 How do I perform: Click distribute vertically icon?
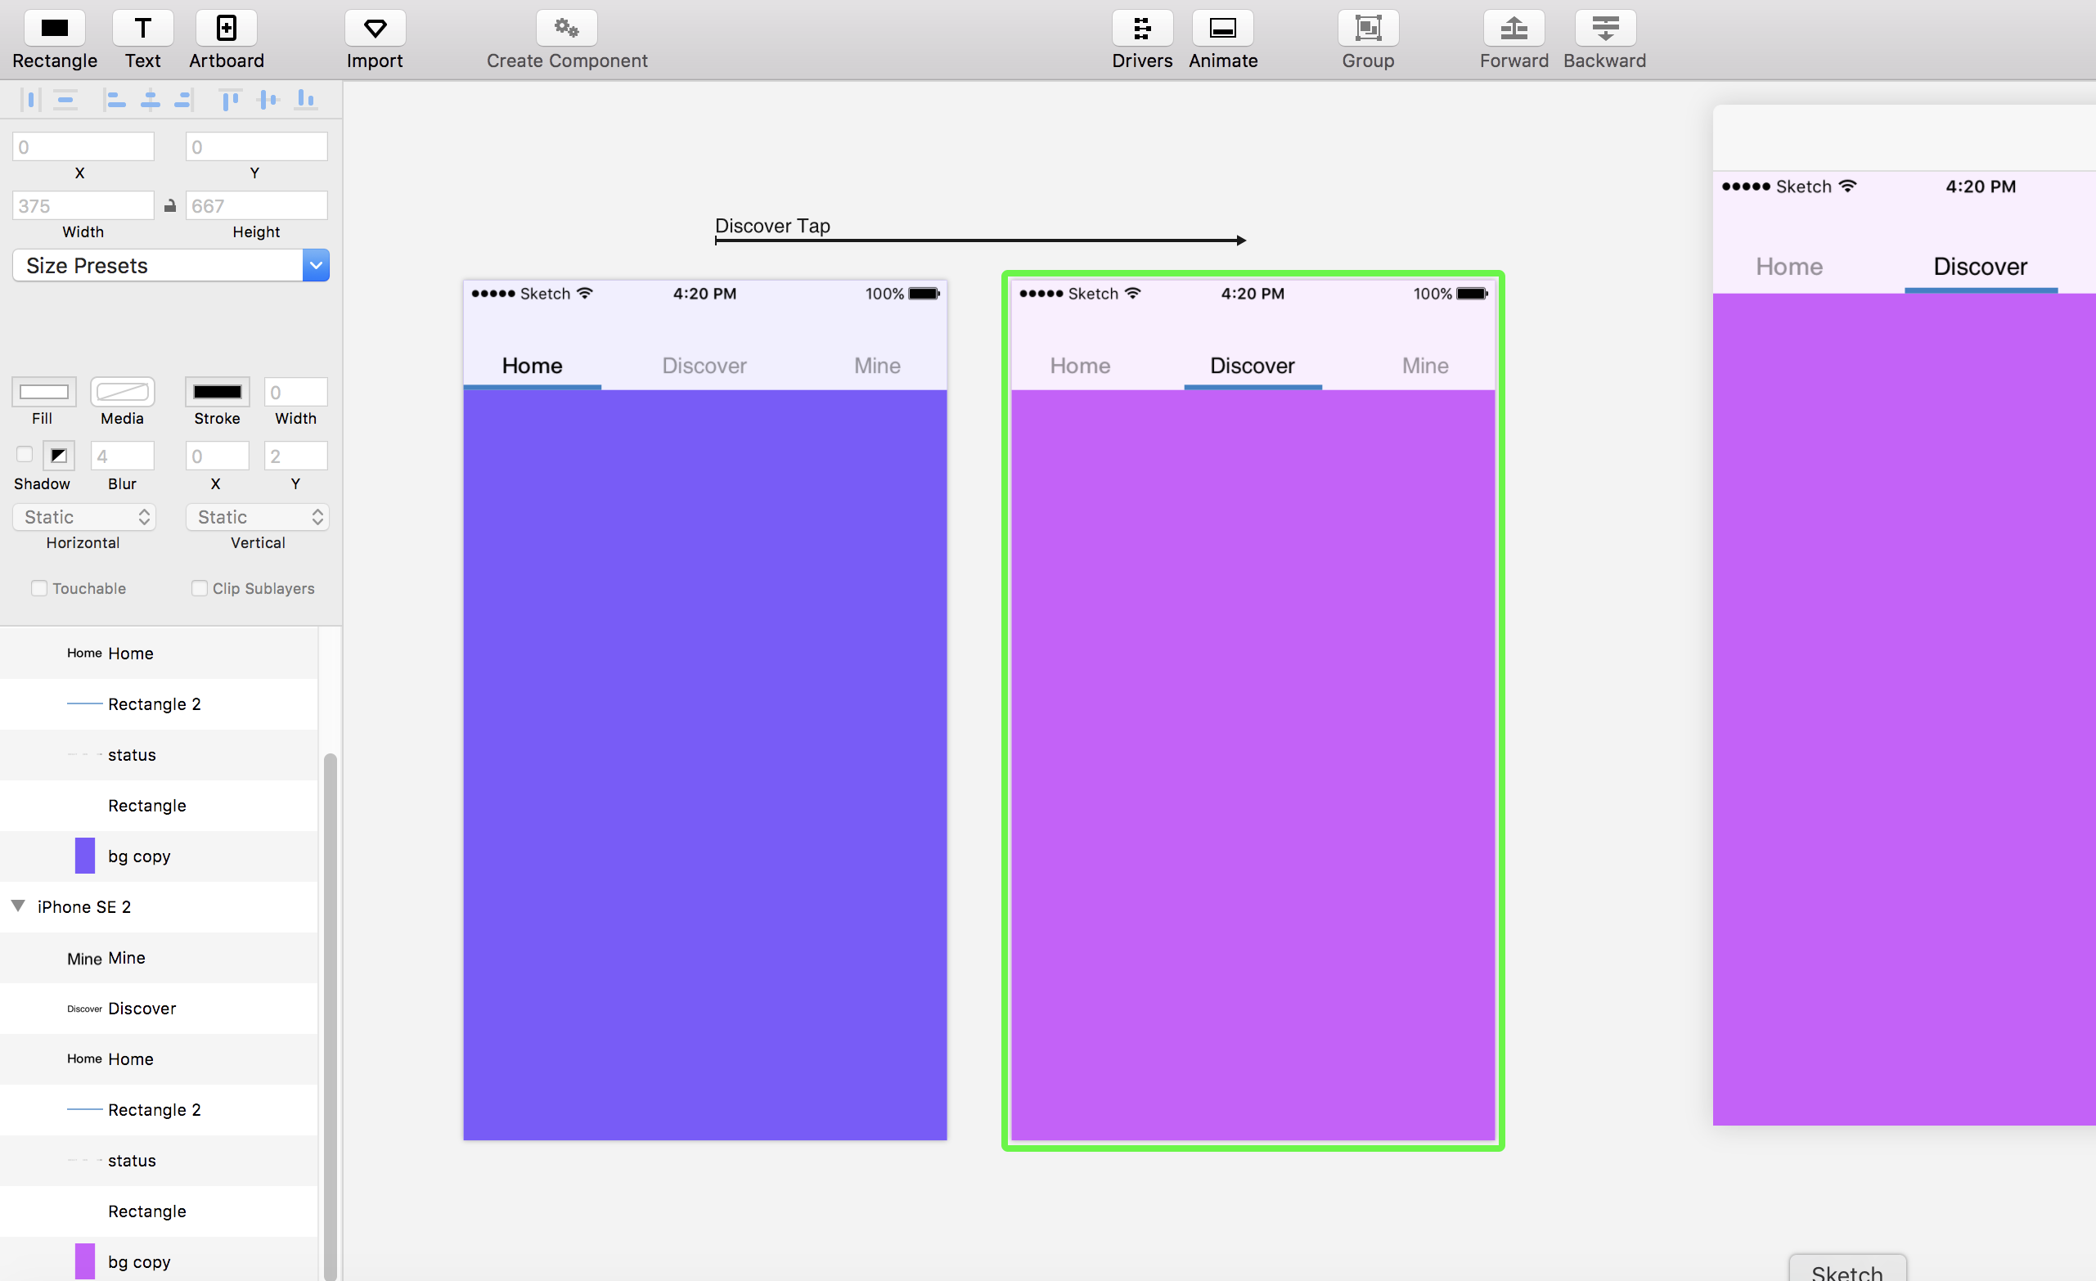(x=65, y=100)
